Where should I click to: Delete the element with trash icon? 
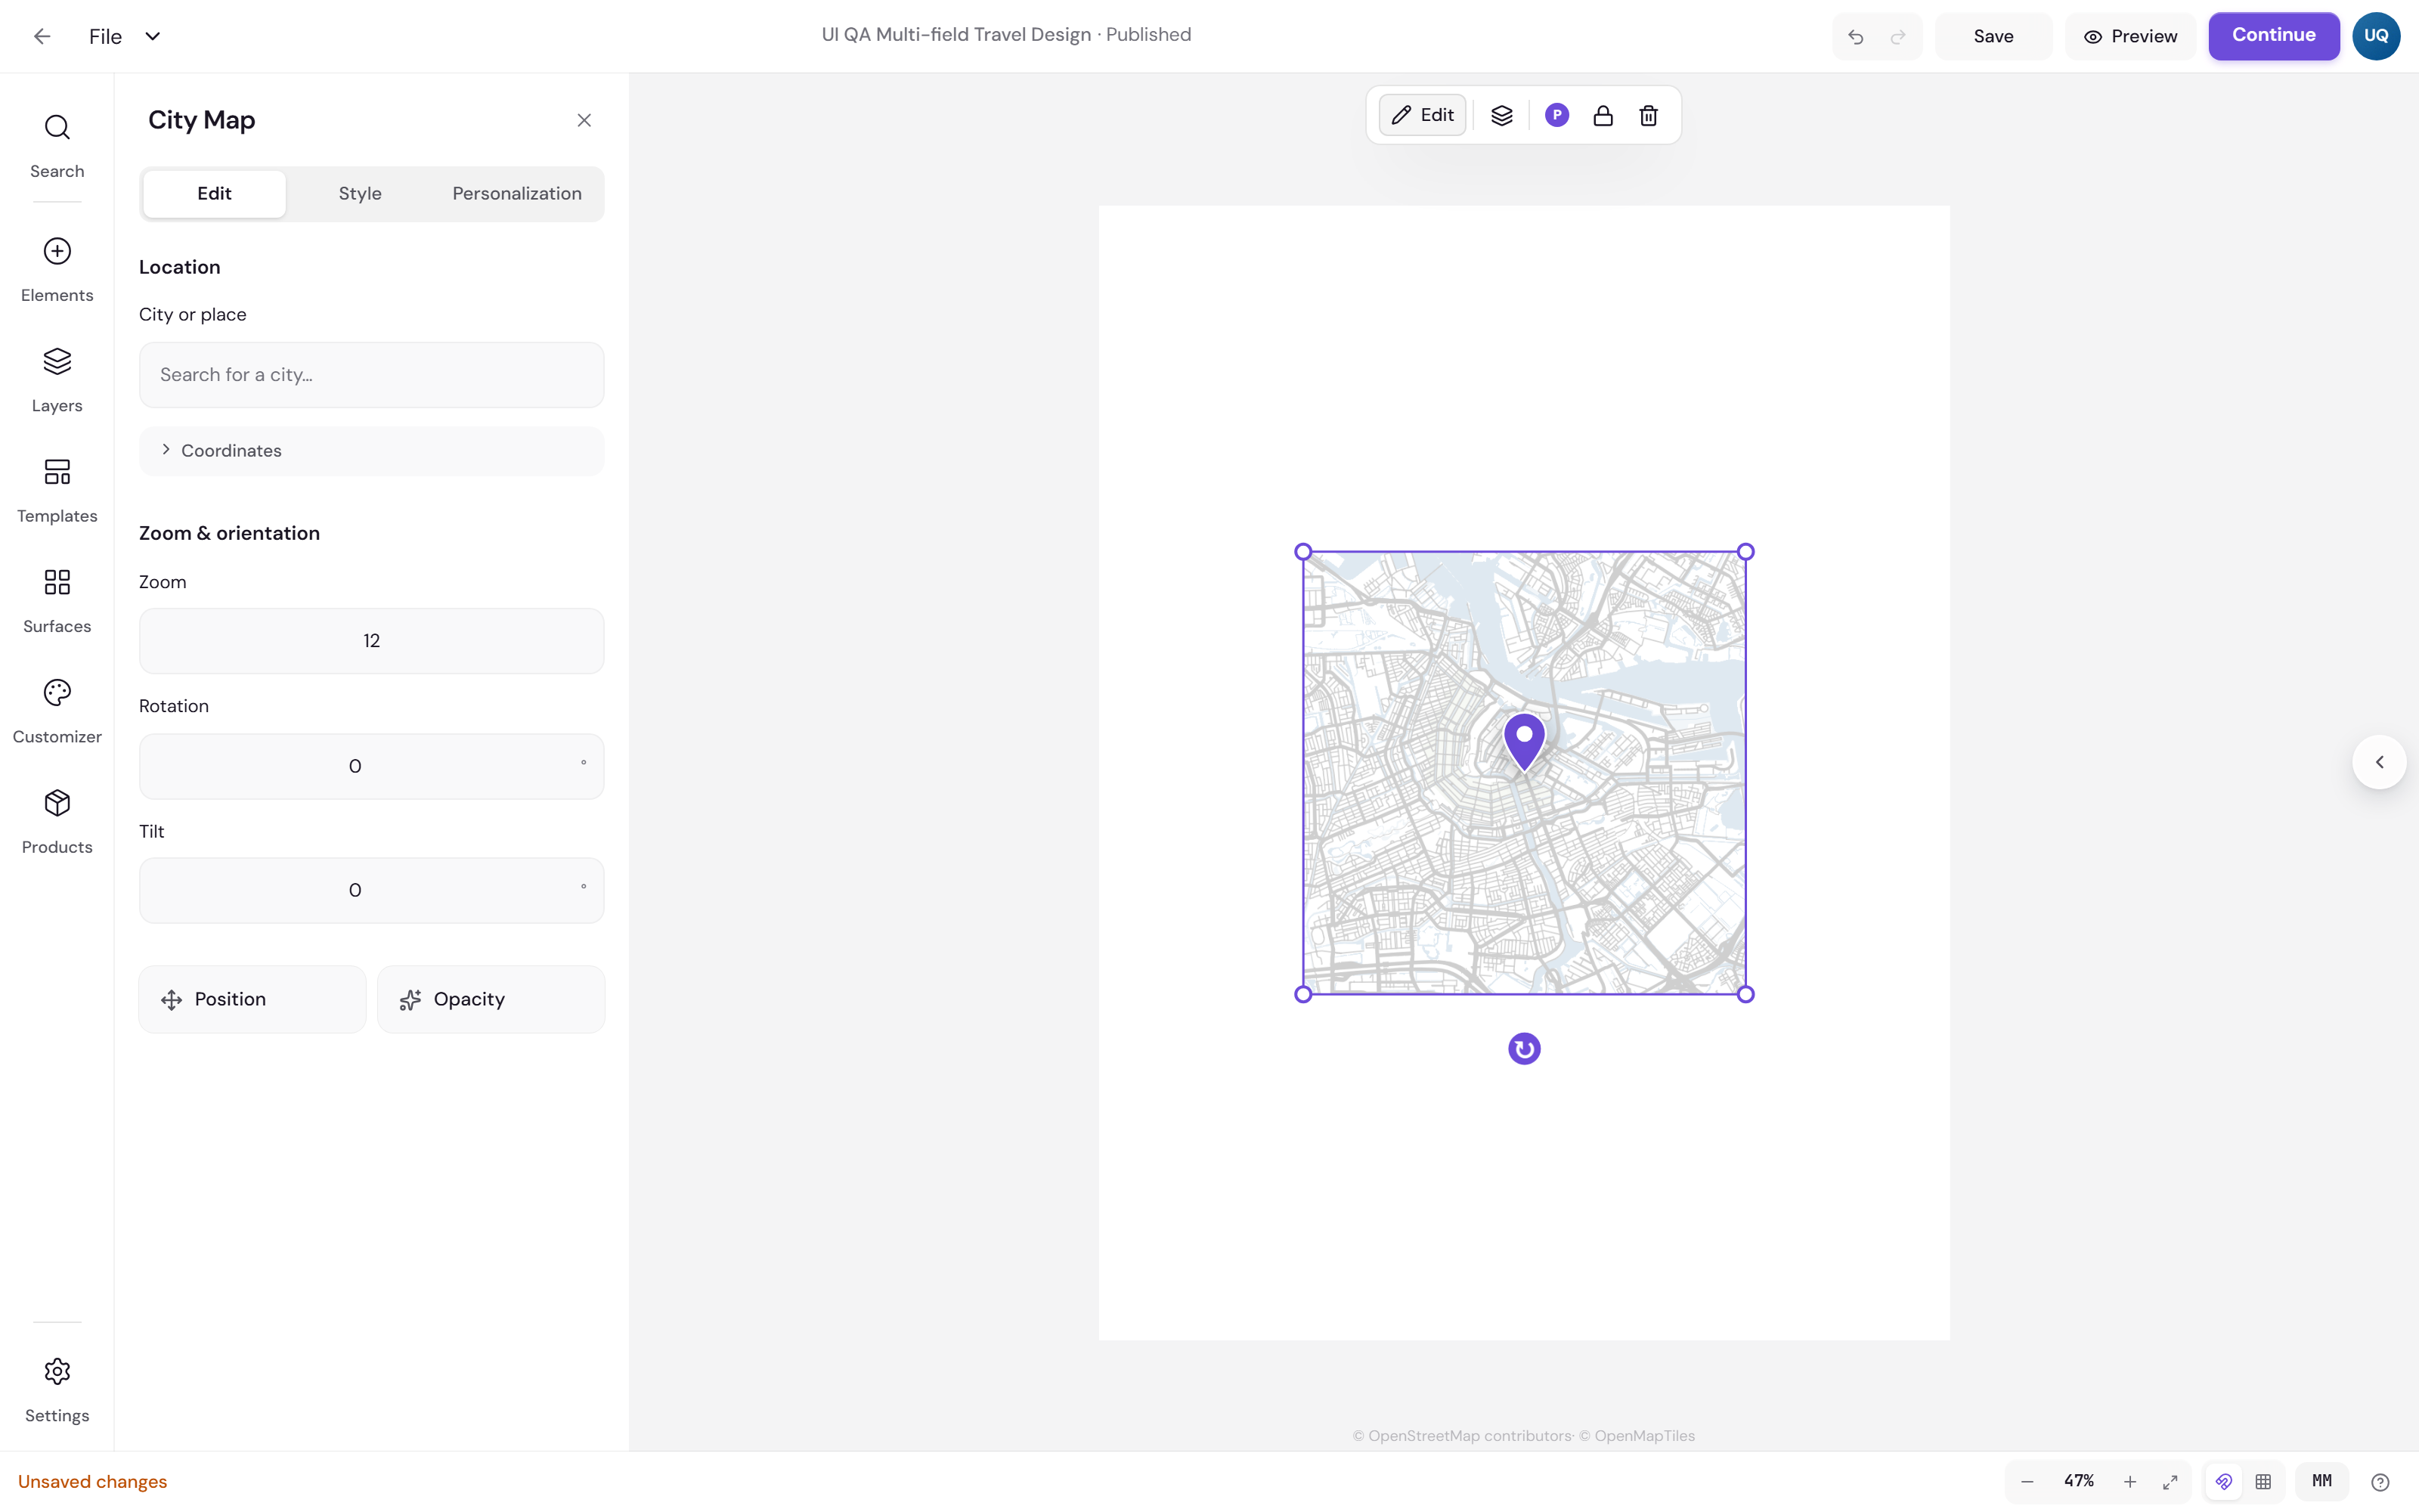click(x=1648, y=115)
